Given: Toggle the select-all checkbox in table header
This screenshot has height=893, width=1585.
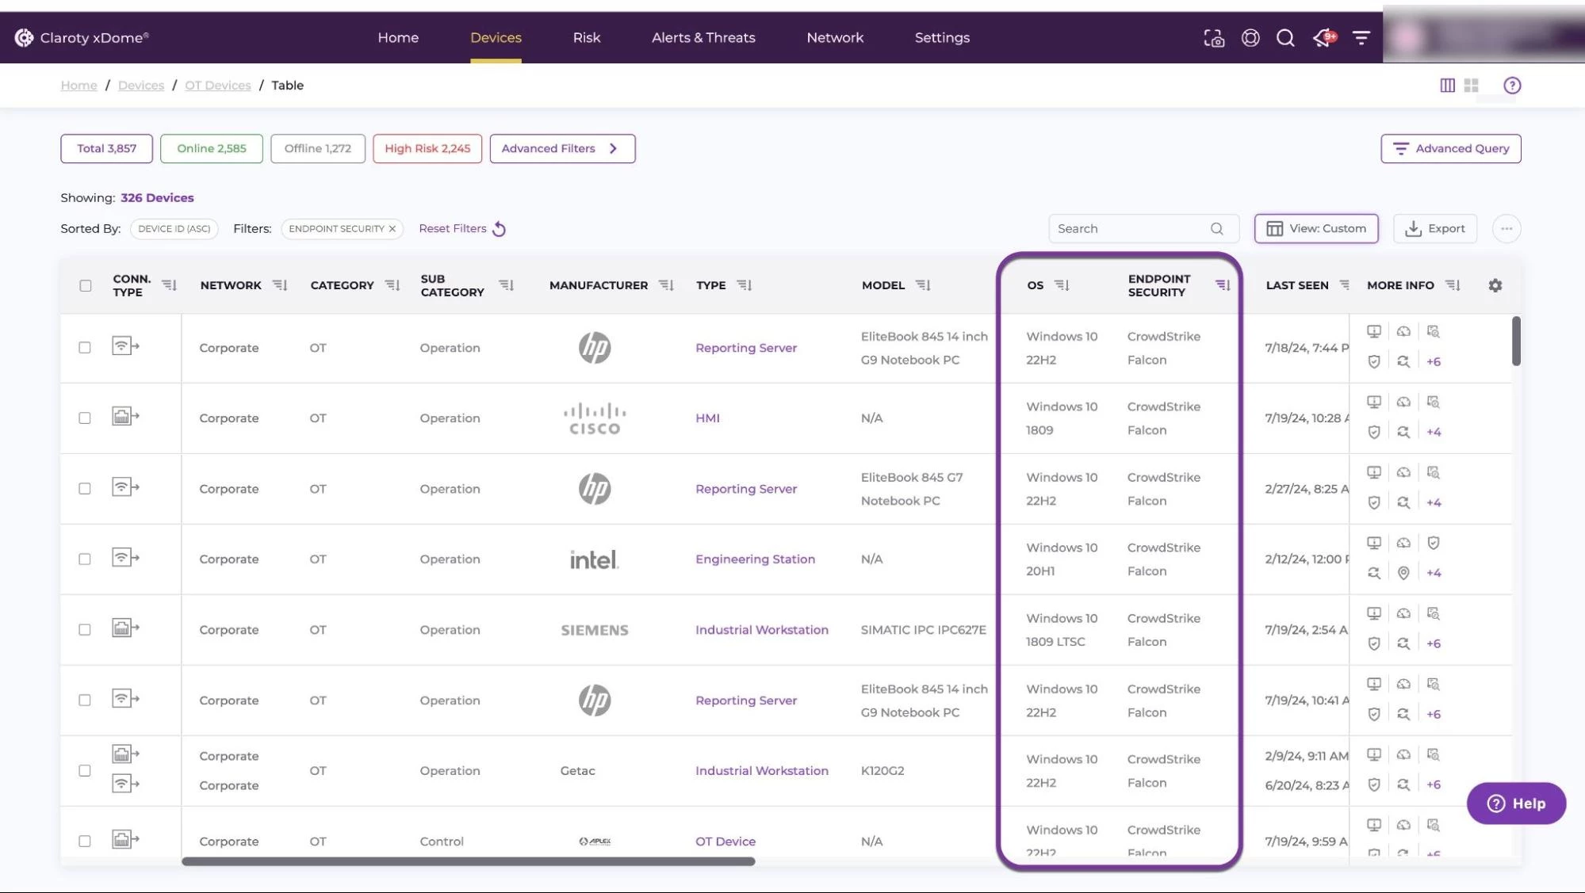Looking at the screenshot, I should coord(85,285).
